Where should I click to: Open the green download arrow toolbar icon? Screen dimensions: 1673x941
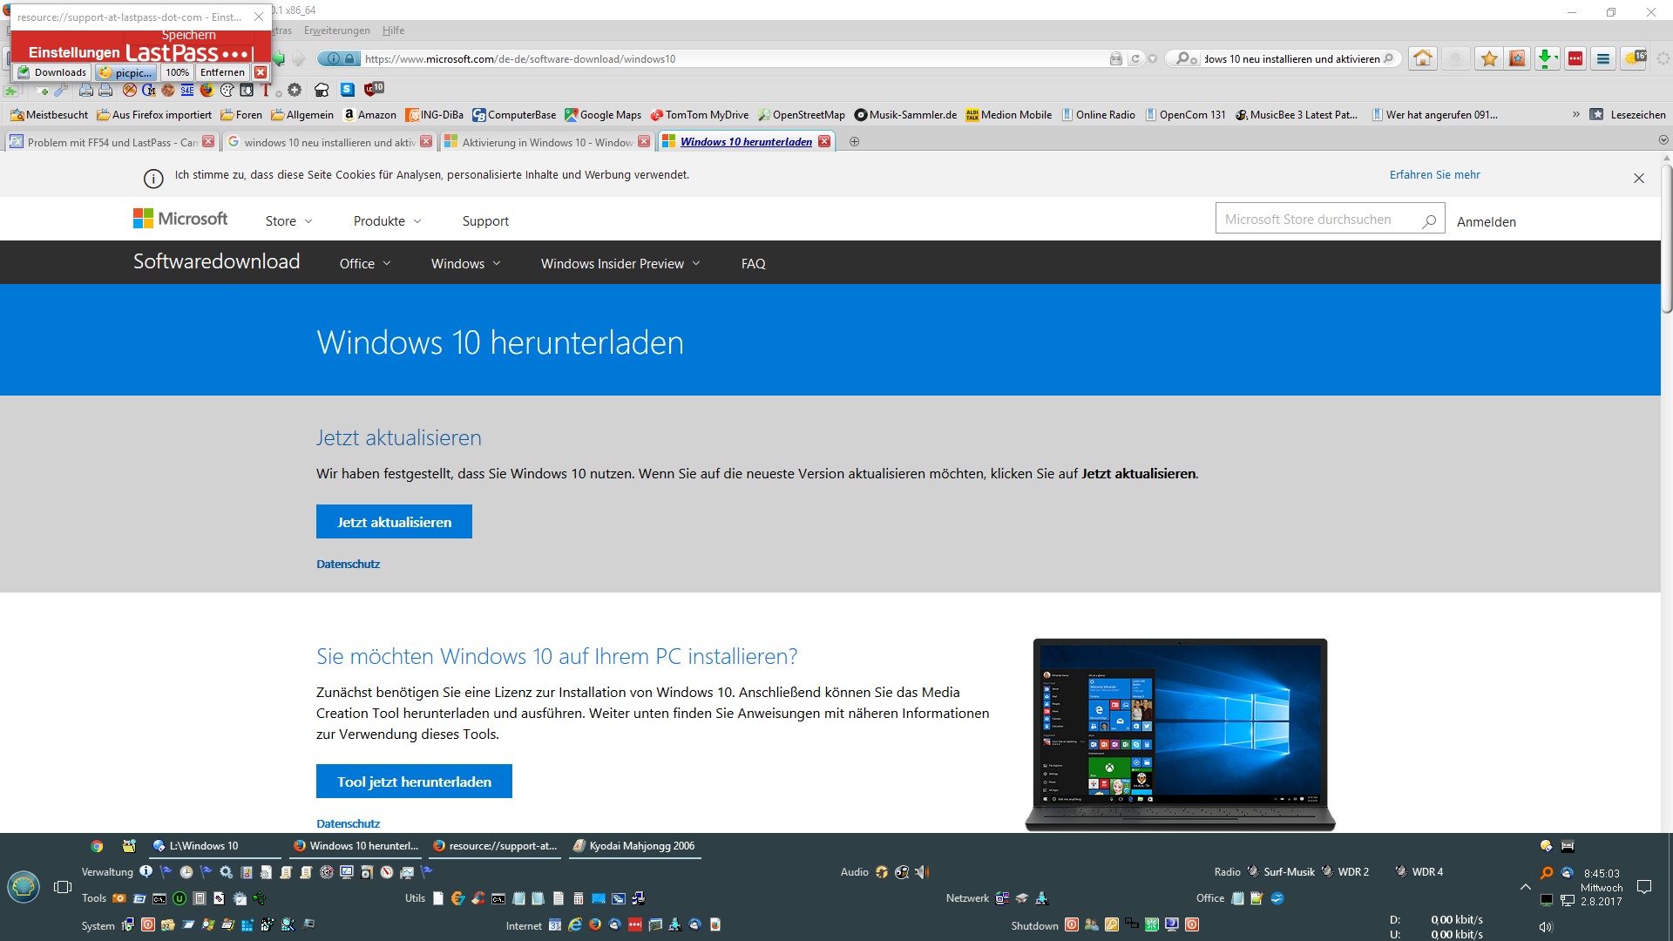(1546, 58)
